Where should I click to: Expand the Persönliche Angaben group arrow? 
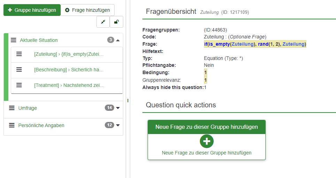tap(118, 125)
